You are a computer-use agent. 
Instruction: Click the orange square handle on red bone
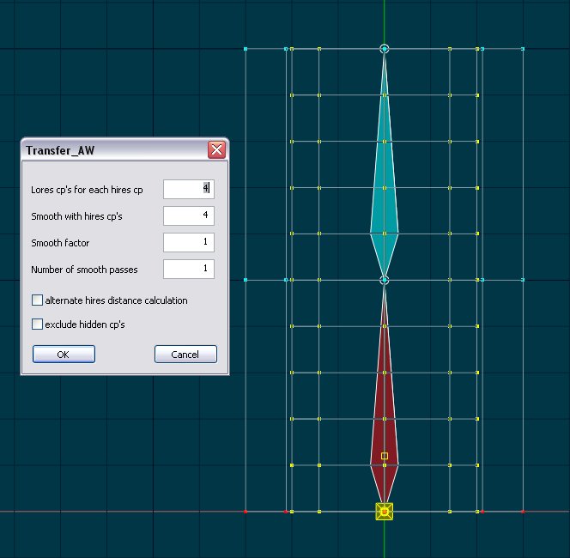pos(385,456)
